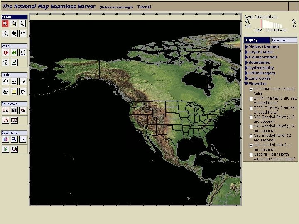Click the magnifier icon left of the globe zoom icon
This screenshot has width=299, height=224.
pos(5,34)
